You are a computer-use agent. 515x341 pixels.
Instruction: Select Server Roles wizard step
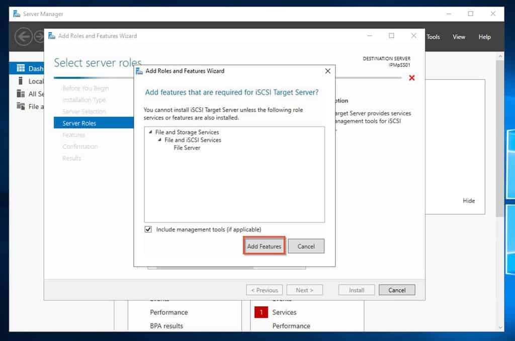(94, 123)
